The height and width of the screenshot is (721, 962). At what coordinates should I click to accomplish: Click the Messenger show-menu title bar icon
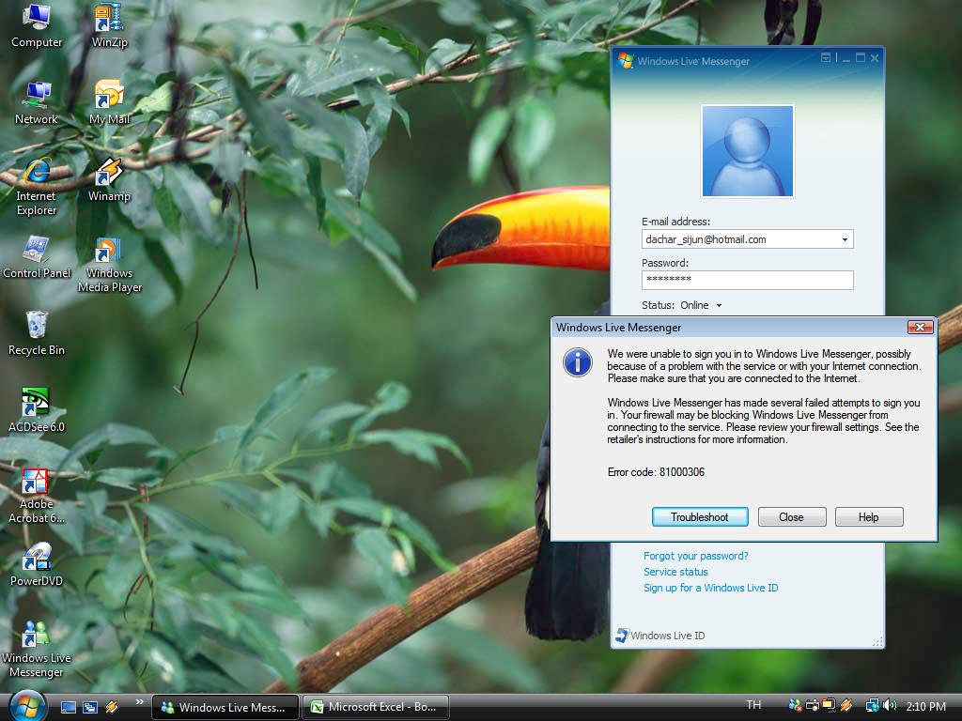[x=827, y=57]
